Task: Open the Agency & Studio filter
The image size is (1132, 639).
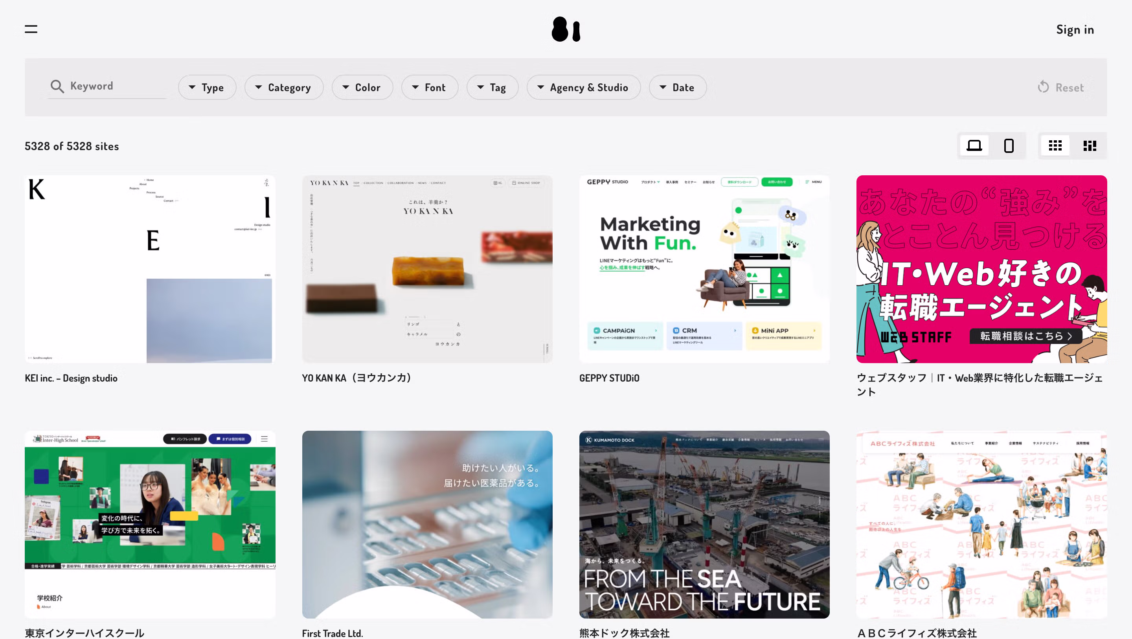Action: click(x=584, y=87)
